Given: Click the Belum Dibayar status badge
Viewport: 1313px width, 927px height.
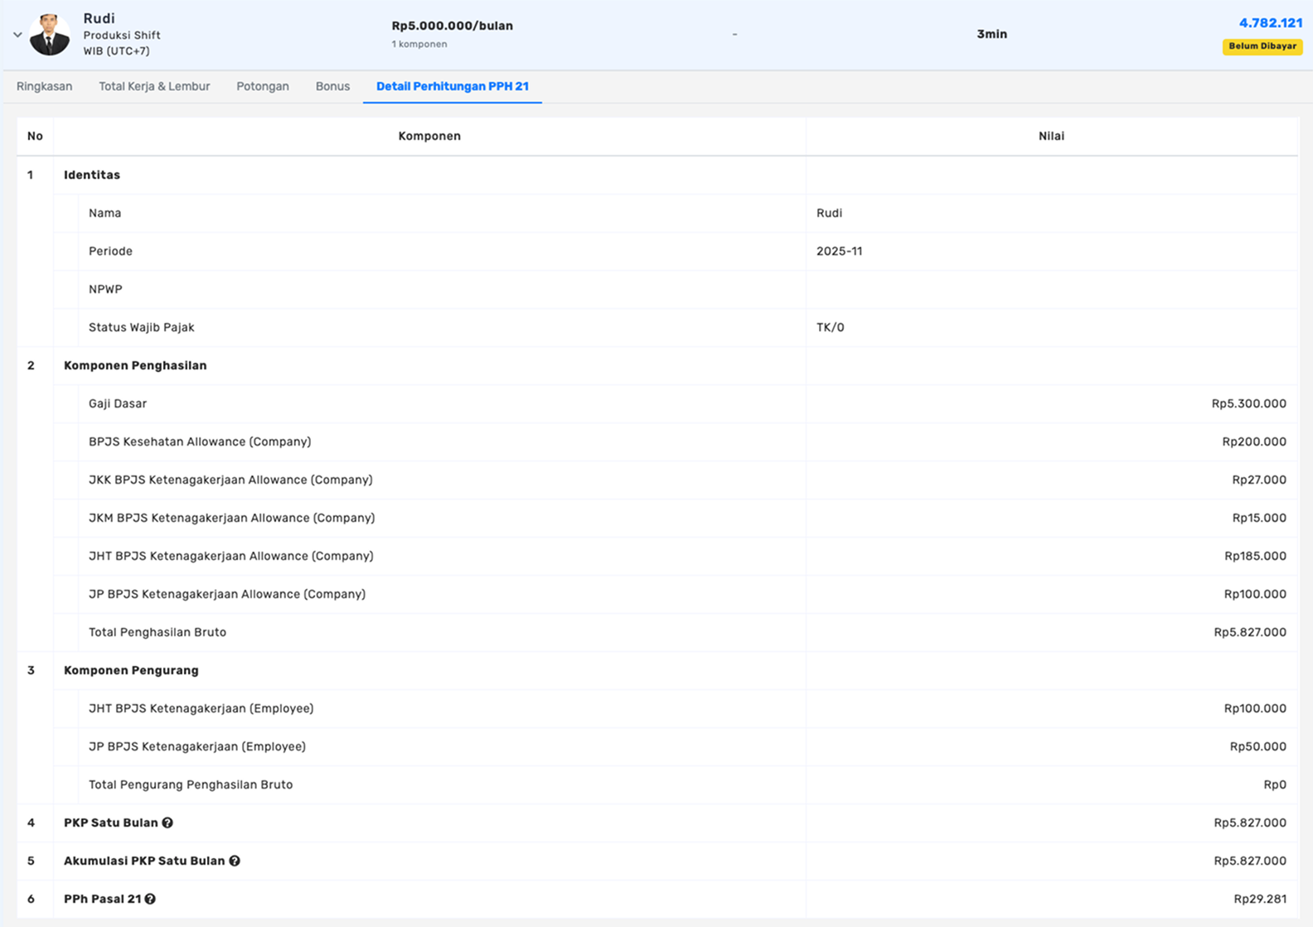Looking at the screenshot, I should (1262, 46).
